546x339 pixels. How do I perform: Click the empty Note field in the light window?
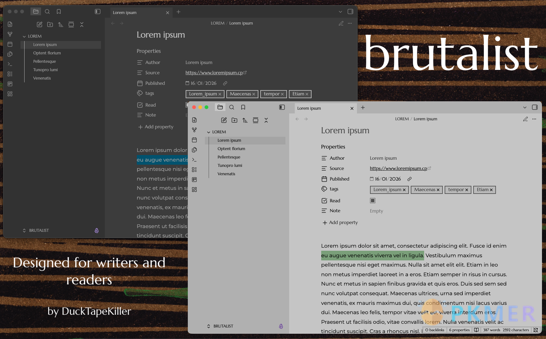(376, 211)
